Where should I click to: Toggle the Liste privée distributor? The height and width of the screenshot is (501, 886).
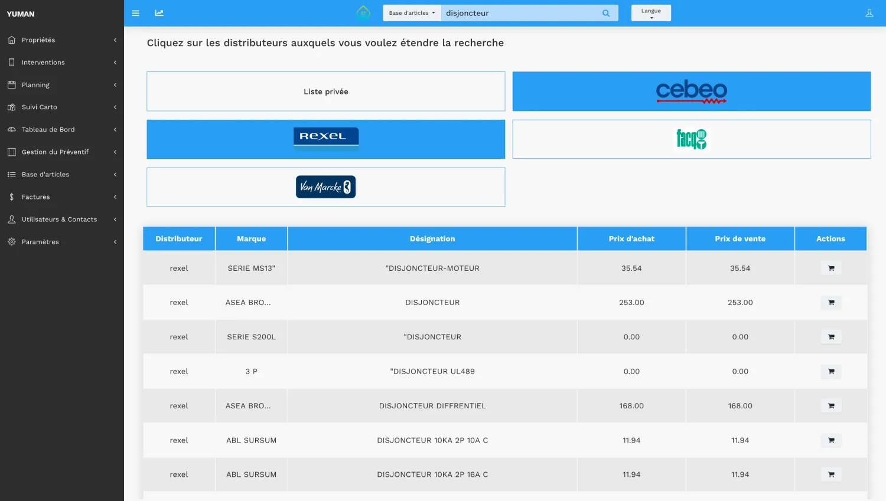coord(326,91)
